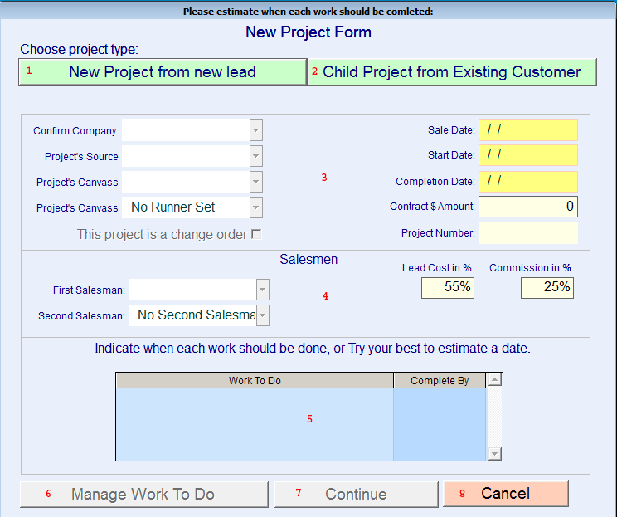Tick the change order checkbox
Image resolution: width=617 pixels, height=517 pixels.
(x=256, y=234)
